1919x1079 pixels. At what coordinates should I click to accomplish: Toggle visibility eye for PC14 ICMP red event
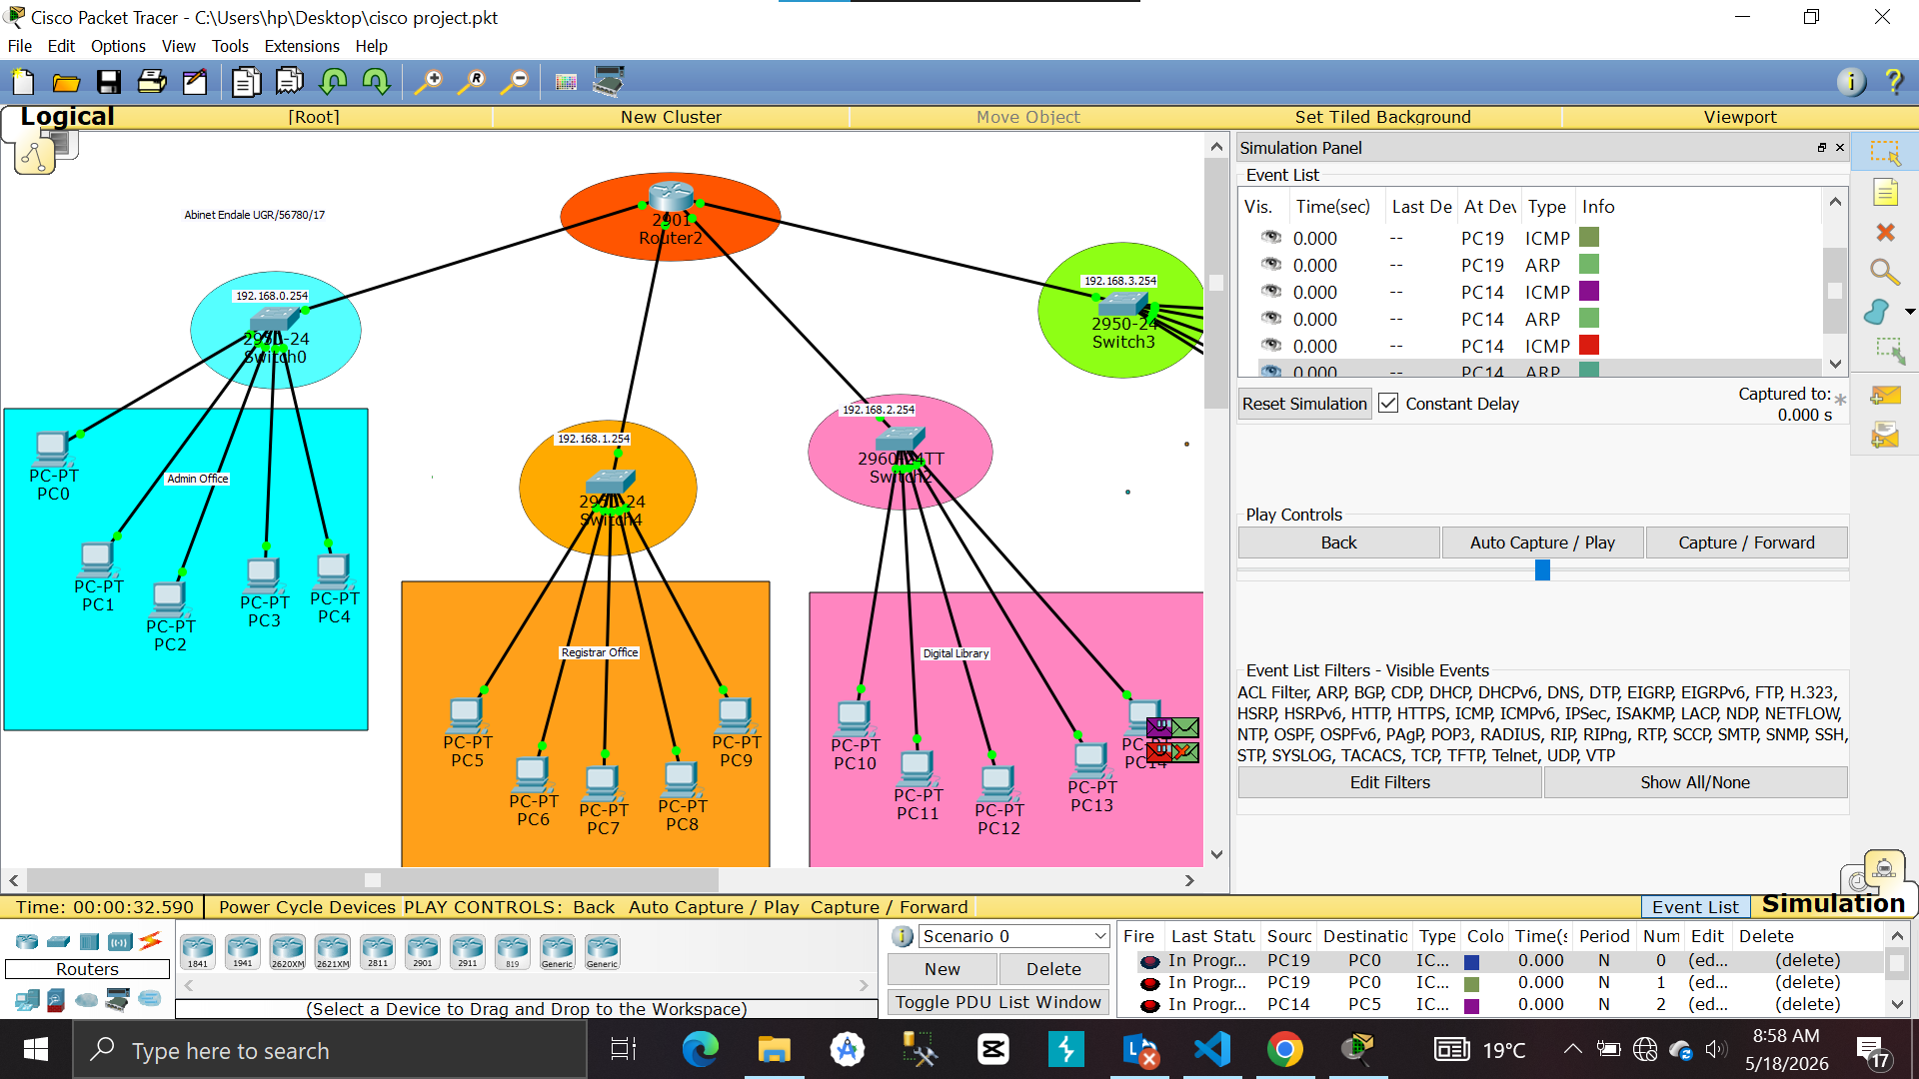1270,346
